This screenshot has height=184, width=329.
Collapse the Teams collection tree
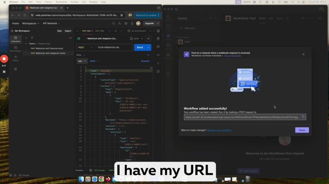point(26,44)
